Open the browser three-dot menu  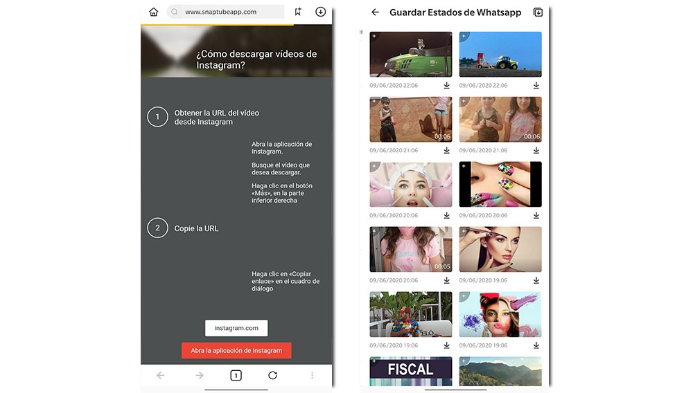[x=312, y=376]
